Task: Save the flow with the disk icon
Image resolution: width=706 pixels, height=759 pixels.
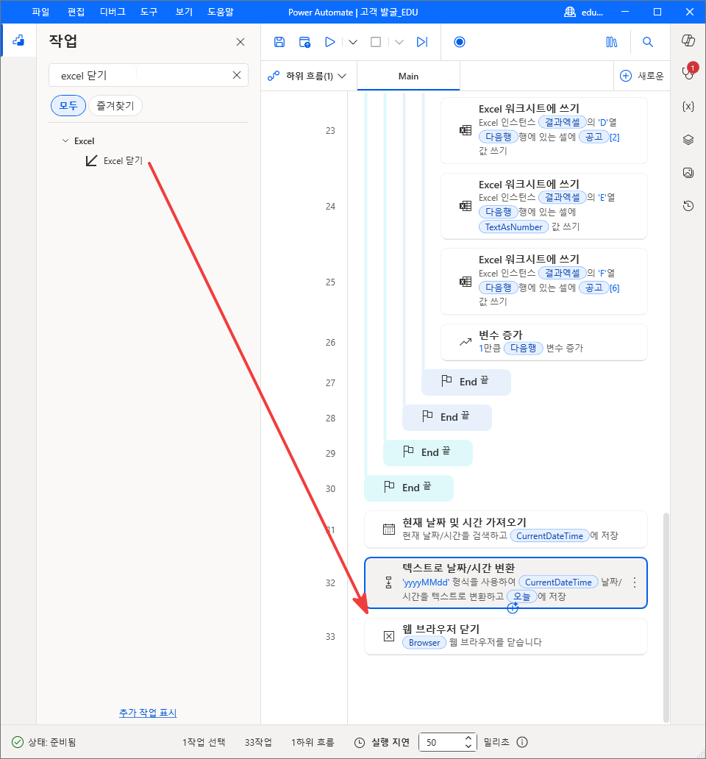Action: pyautogui.click(x=279, y=42)
